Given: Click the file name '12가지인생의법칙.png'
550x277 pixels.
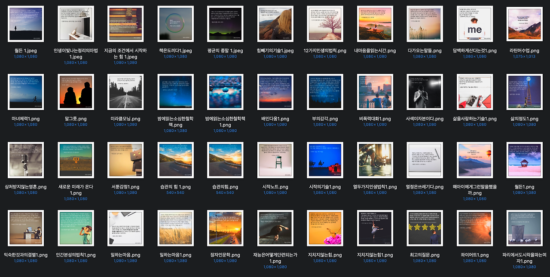Looking at the screenshot, I should [325, 51].
